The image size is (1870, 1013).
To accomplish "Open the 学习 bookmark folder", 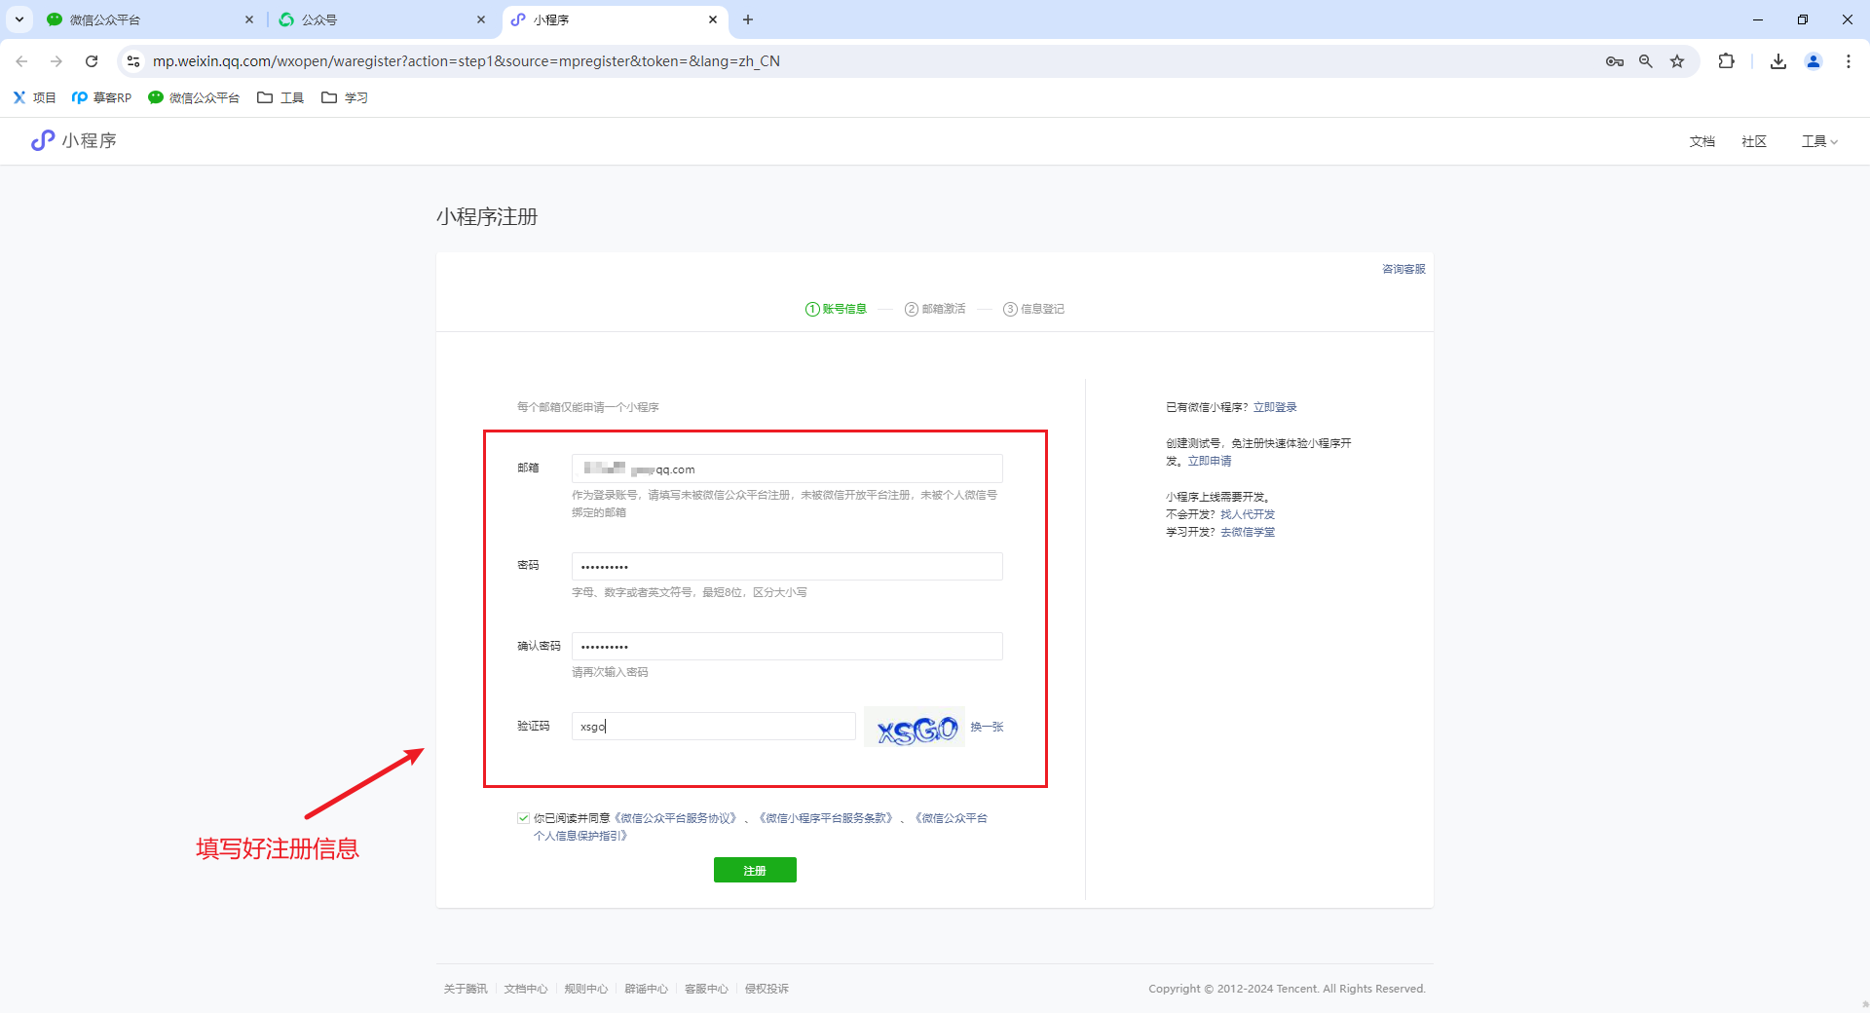I will click(x=345, y=97).
